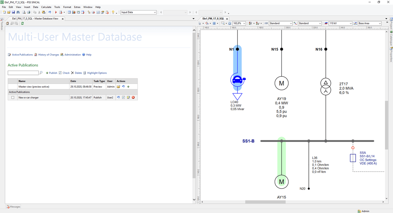Screen dimensions: 393x213
Task: Click the e-car charger symbol at node N1
Action: [x=238, y=80]
